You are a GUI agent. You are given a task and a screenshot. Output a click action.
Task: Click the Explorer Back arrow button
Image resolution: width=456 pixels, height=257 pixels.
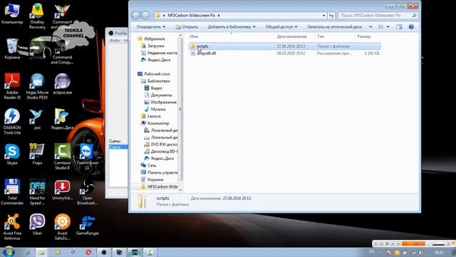(x=136, y=15)
